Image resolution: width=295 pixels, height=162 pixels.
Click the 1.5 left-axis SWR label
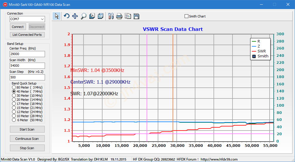[67, 88]
